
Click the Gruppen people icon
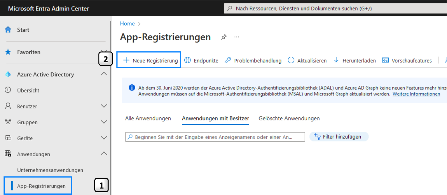coord(8,122)
